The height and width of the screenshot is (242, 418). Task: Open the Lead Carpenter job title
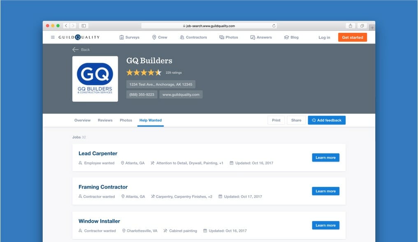click(x=98, y=153)
